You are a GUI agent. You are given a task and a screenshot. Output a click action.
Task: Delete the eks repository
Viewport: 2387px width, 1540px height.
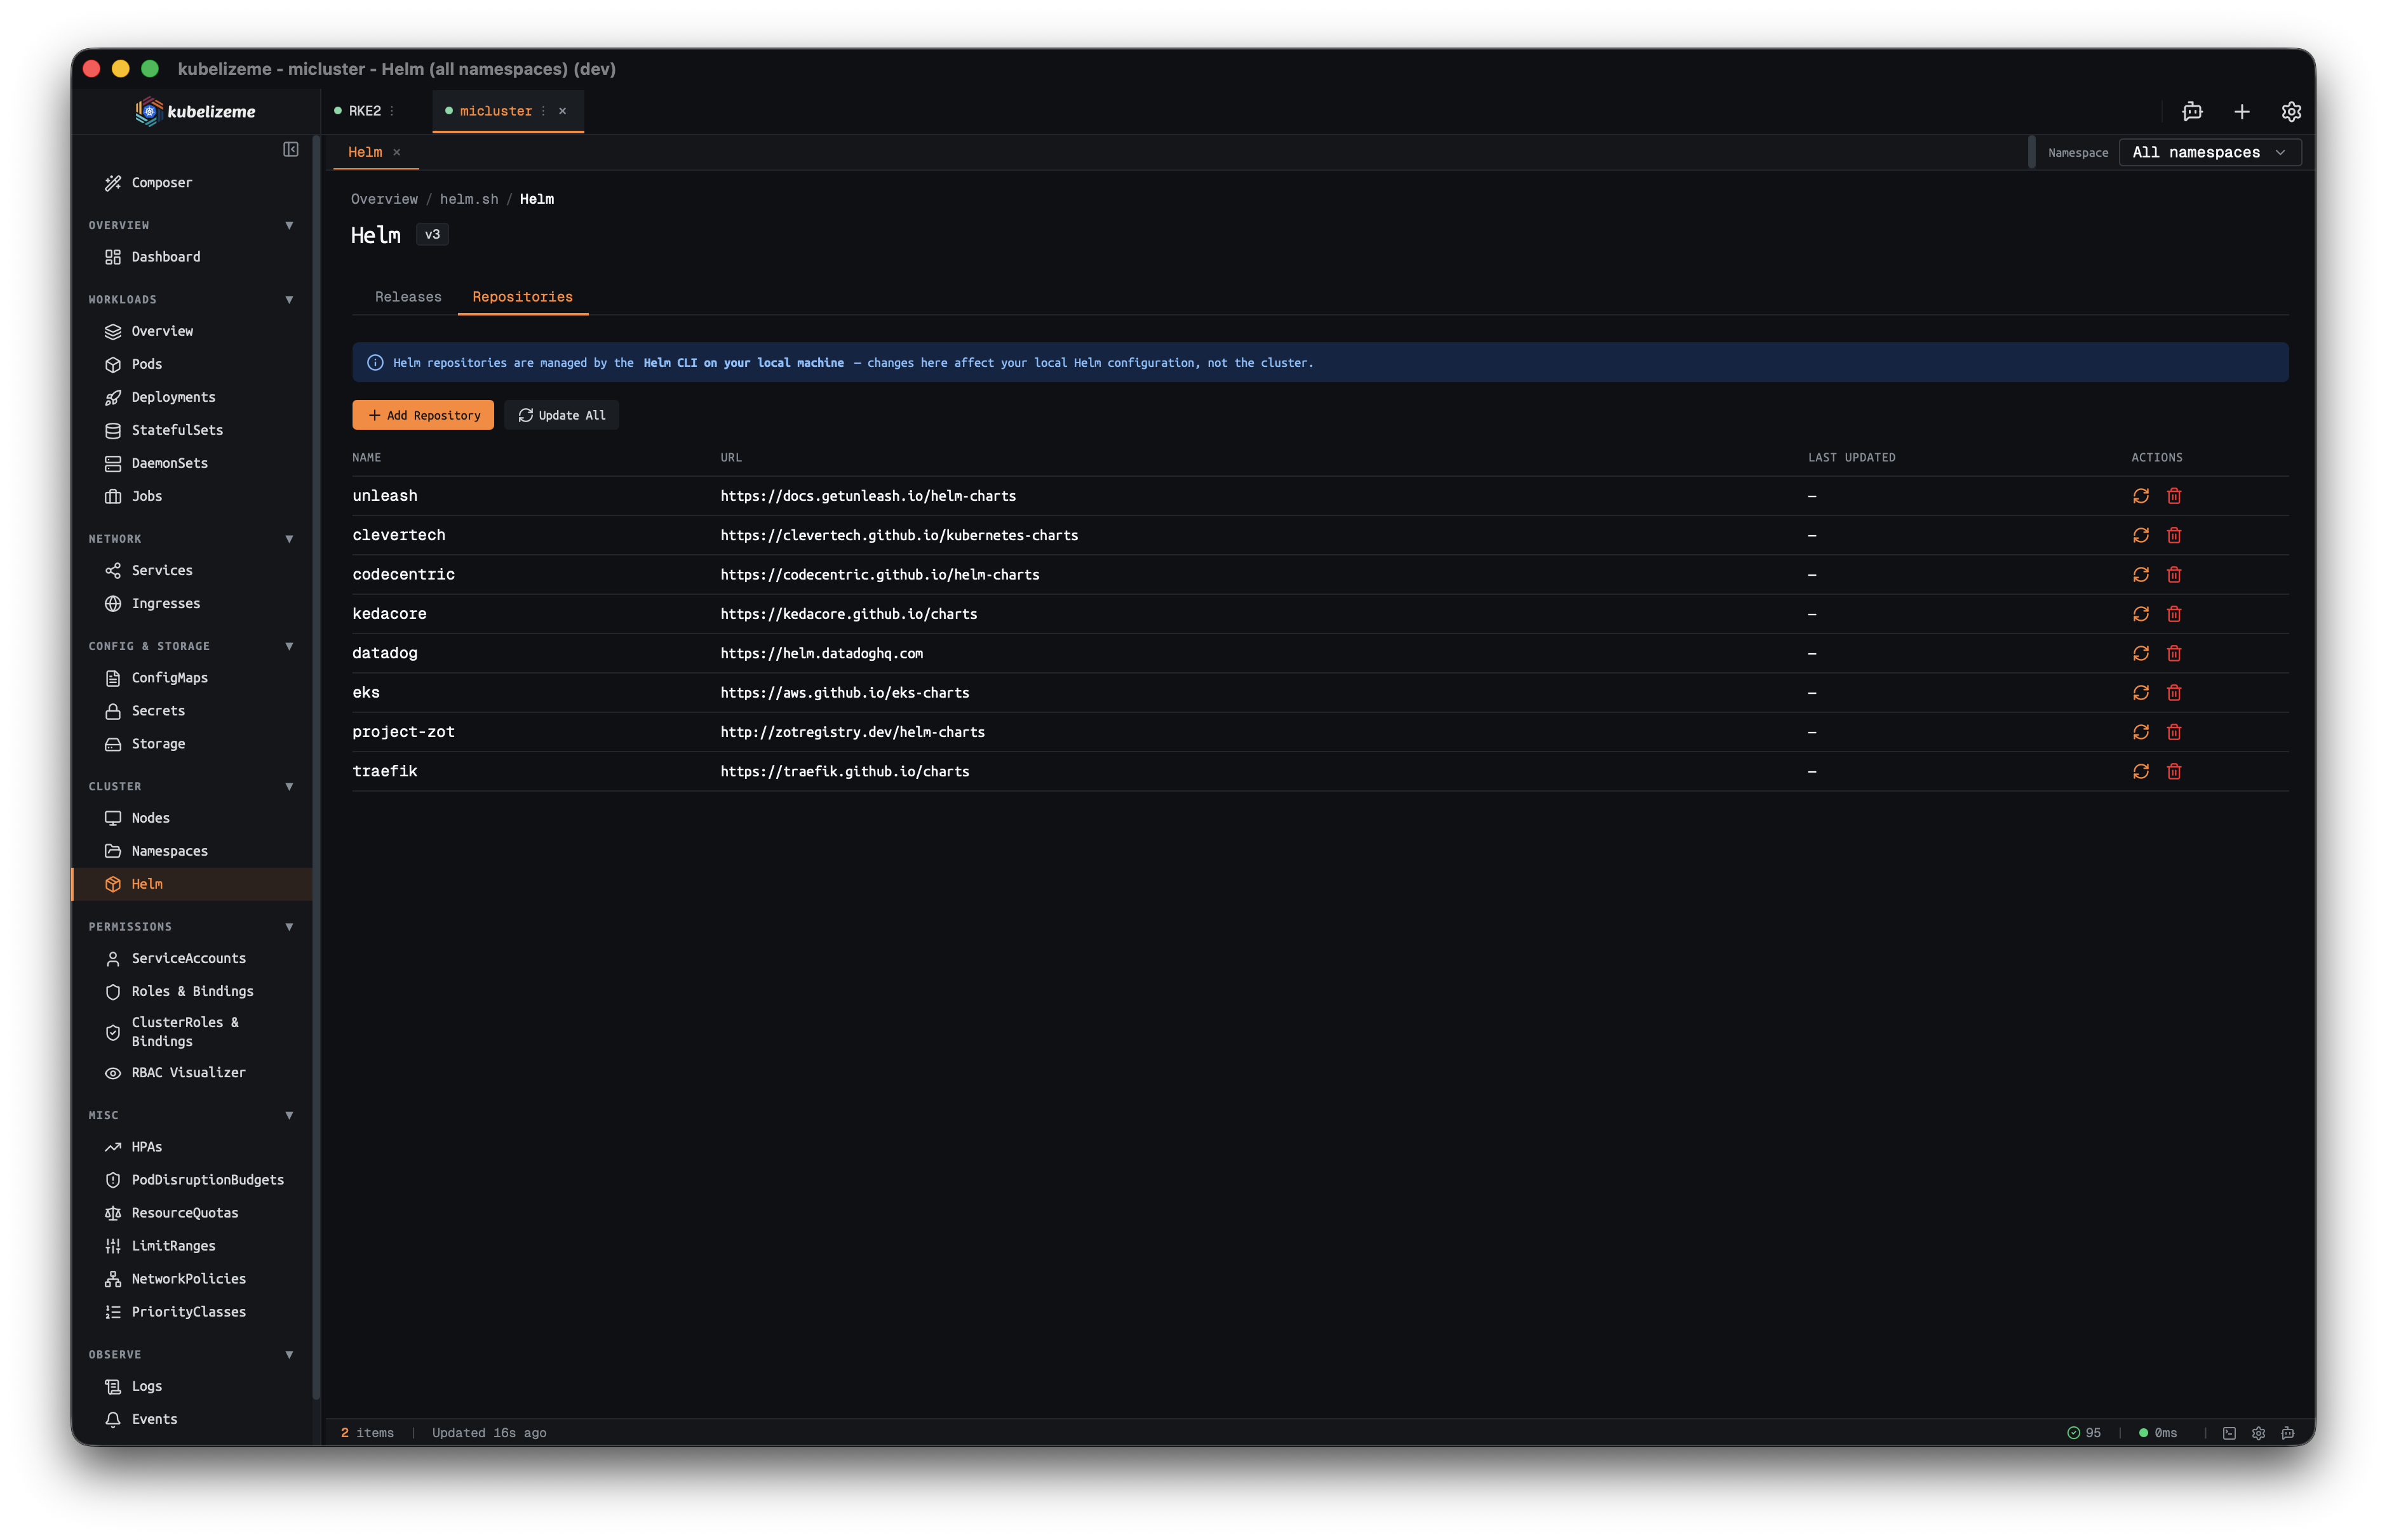(x=2173, y=692)
